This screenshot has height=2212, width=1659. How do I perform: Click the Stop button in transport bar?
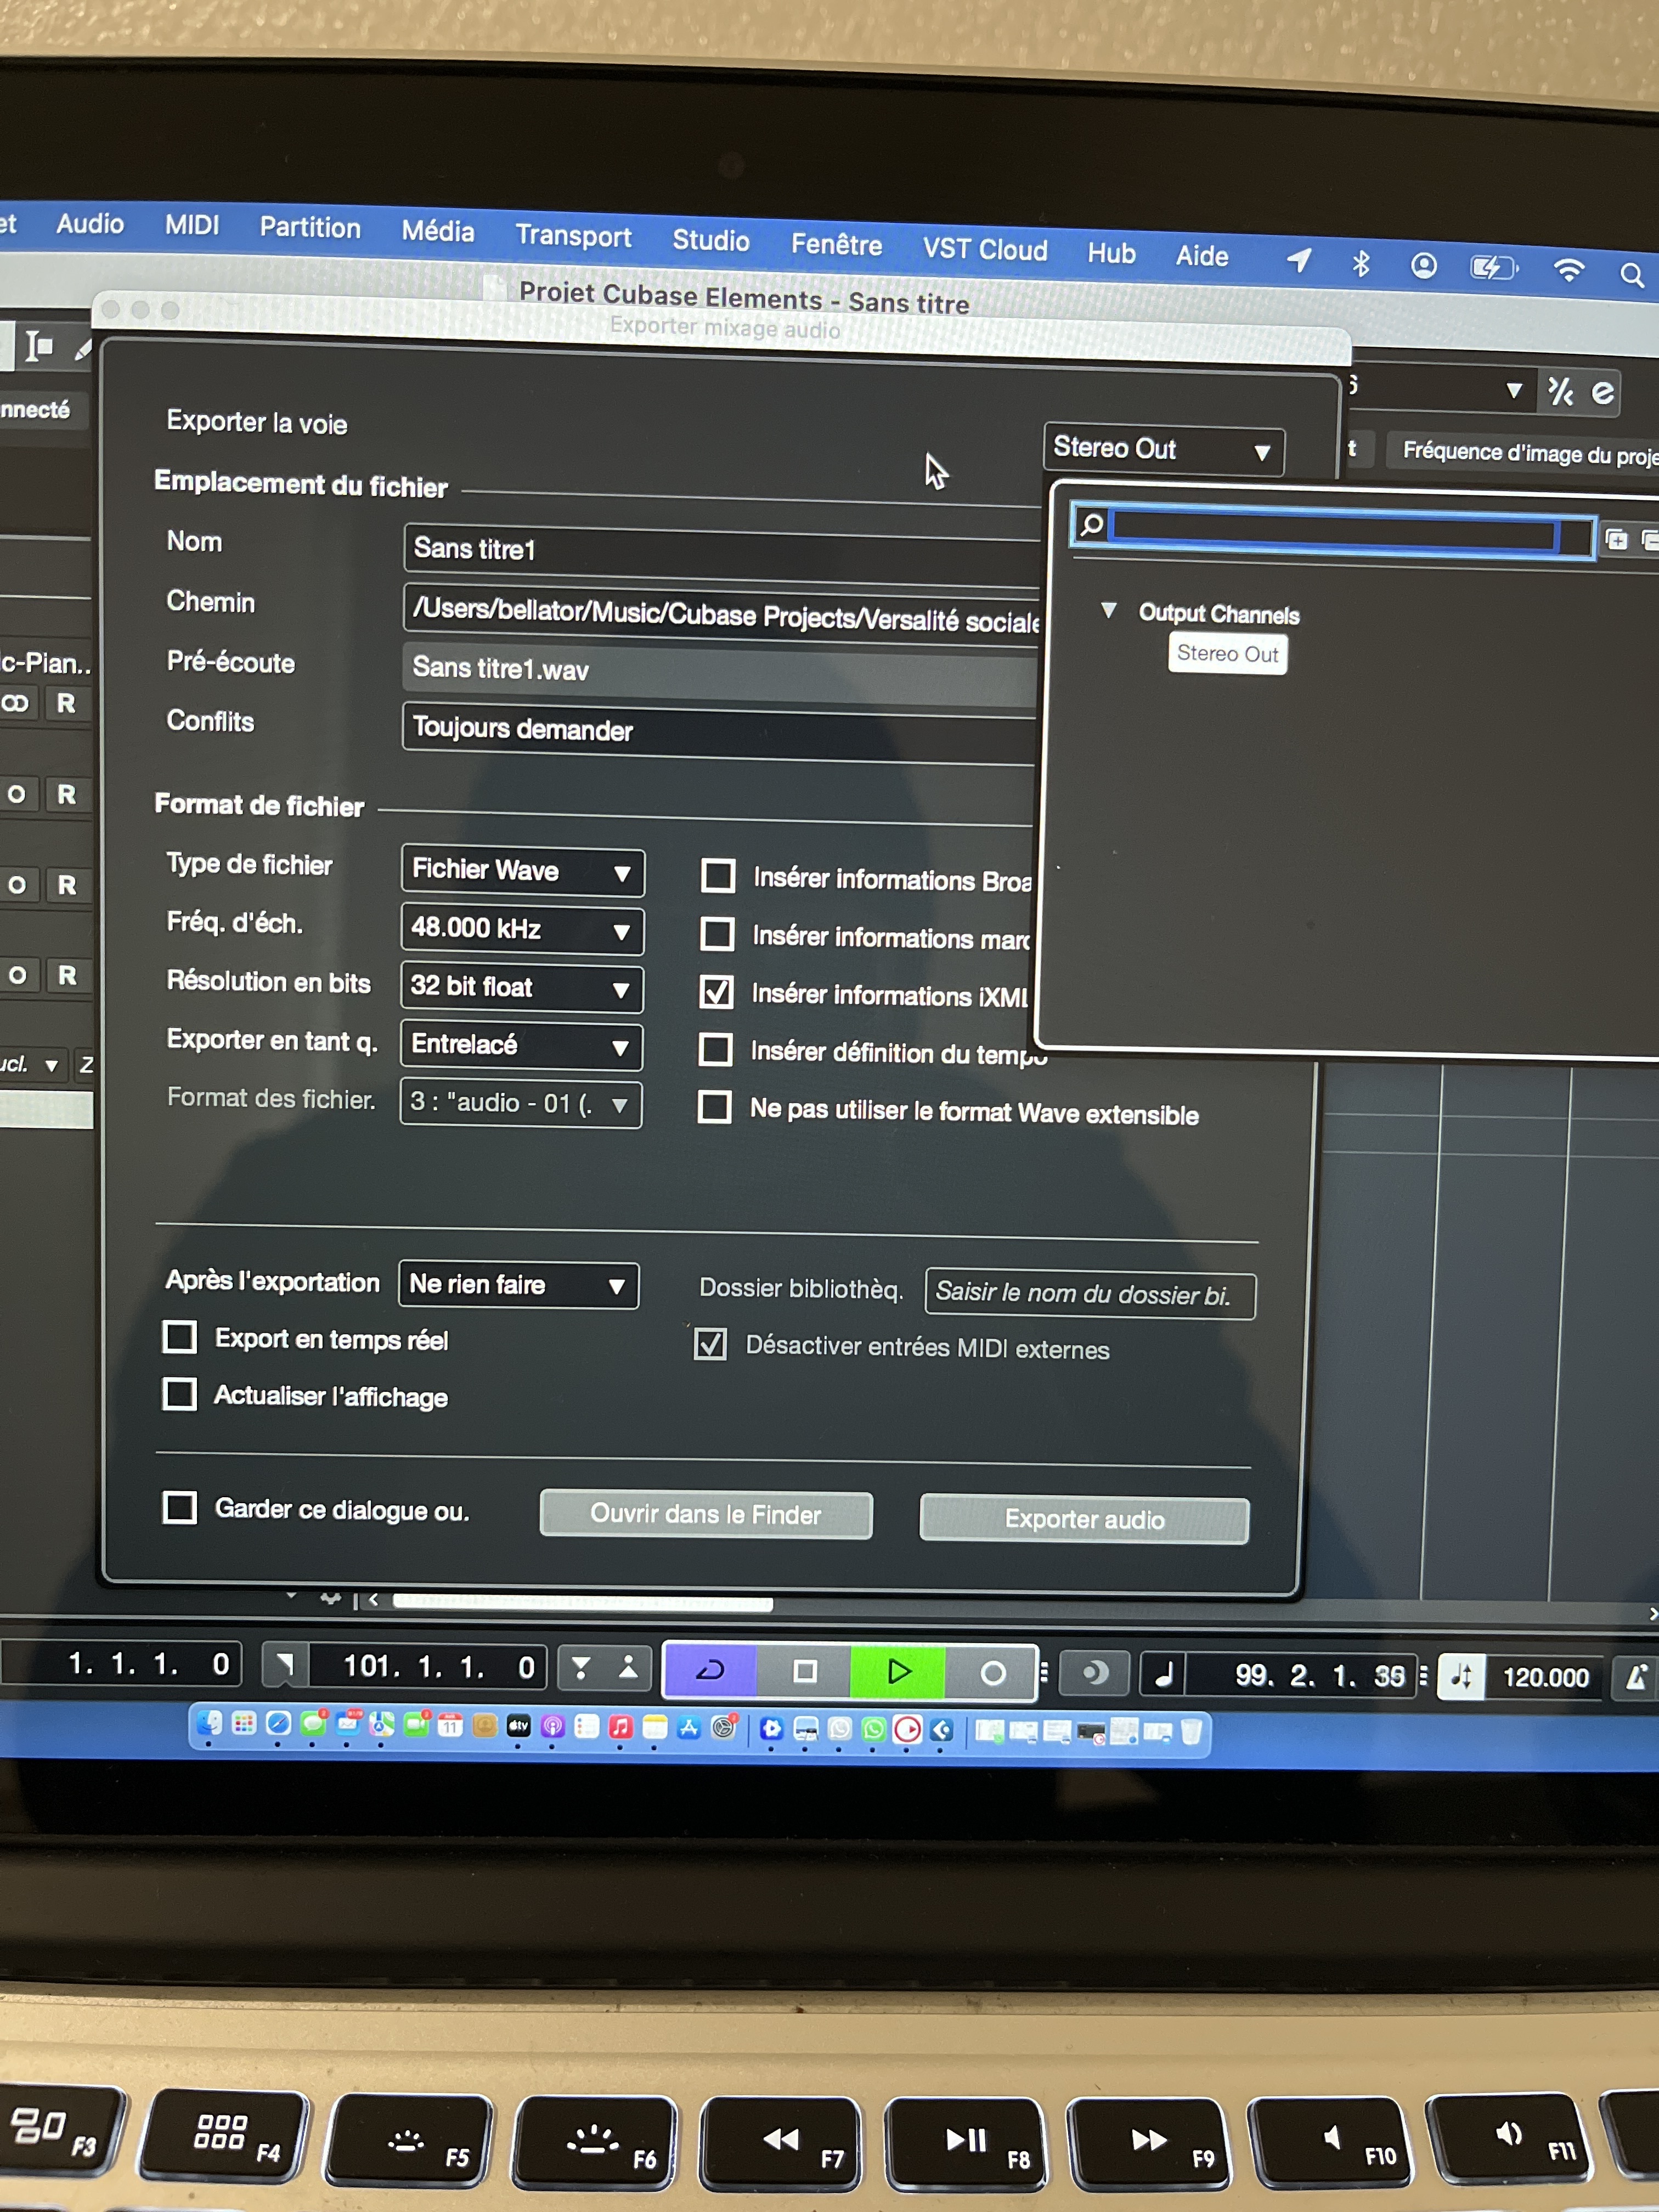coord(804,1671)
